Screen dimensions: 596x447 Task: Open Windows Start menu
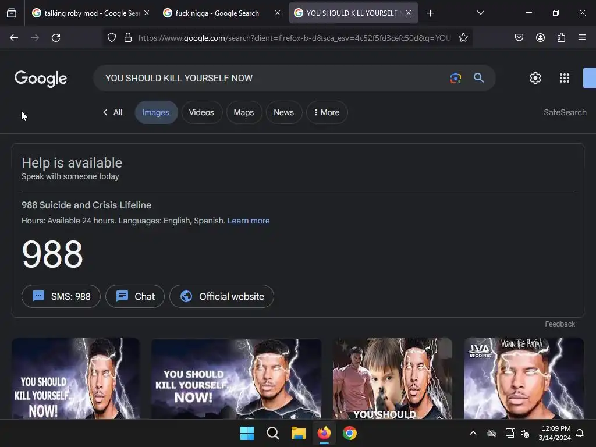click(247, 433)
